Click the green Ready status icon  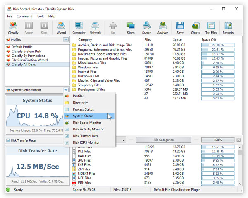pos(8,190)
